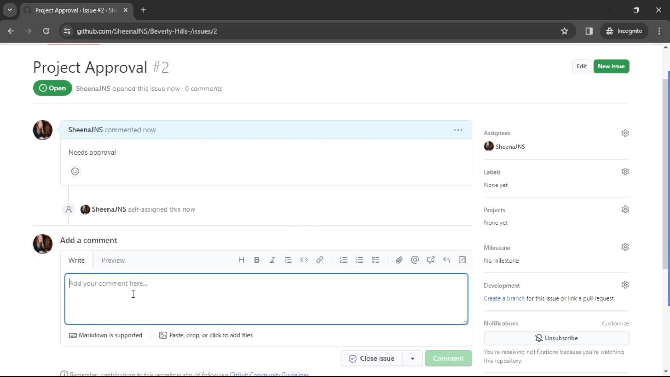Screen dimensions: 670x377
Task: Click the inline code icon
Action: click(x=304, y=260)
